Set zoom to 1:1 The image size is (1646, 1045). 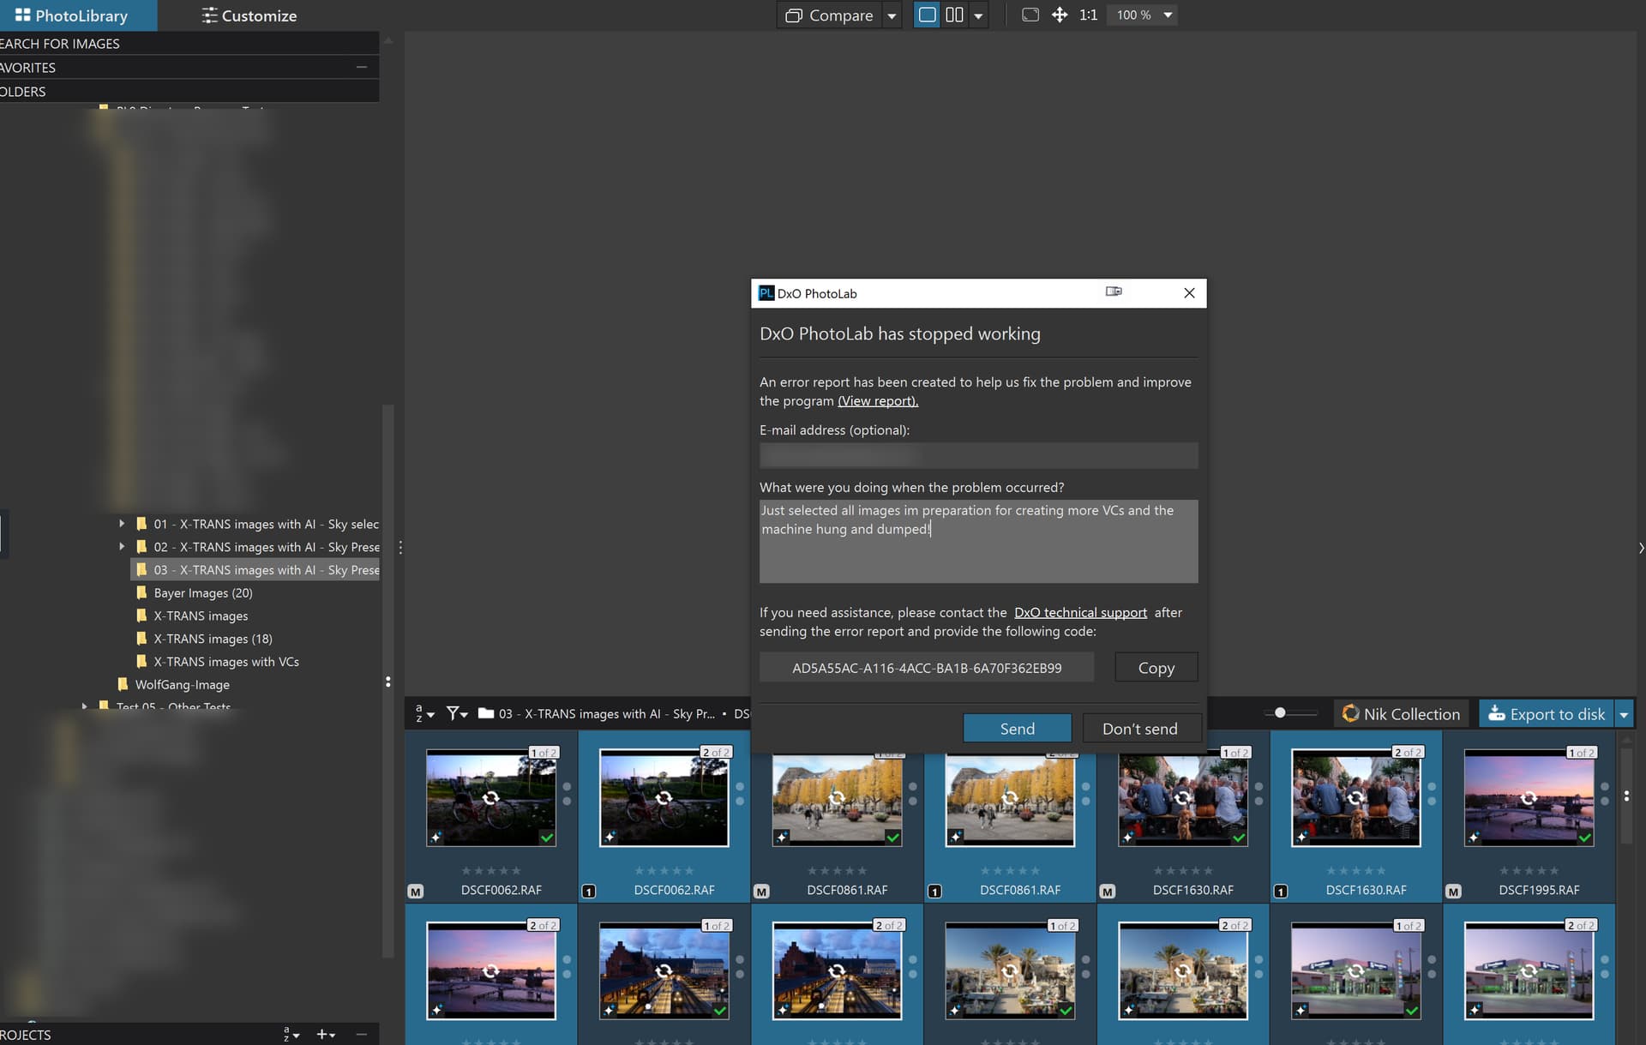1088,15
